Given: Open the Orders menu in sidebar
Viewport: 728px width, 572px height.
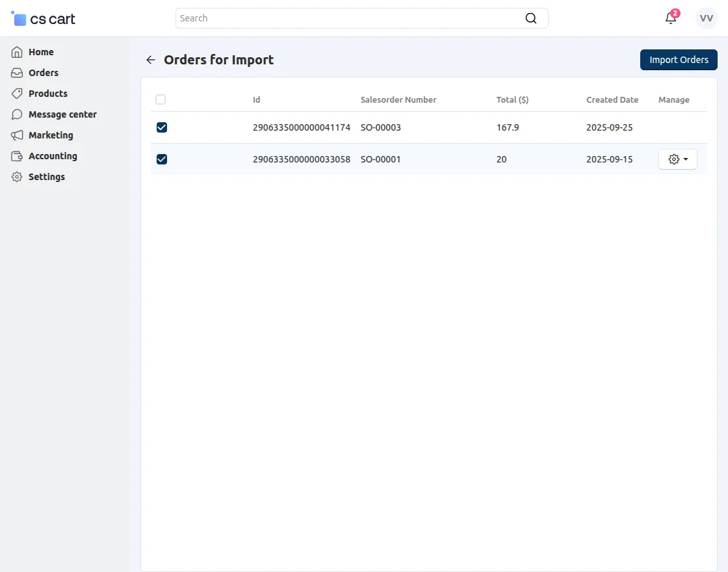Looking at the screenshot, I should tap(44, 73).
